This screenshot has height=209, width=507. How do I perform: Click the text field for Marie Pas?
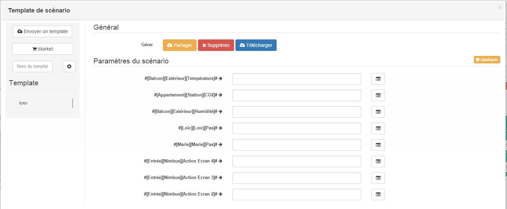tap(297, 145)
